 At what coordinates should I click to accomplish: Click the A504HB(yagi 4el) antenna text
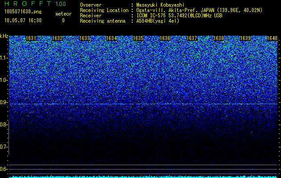[x=158, y=21]
